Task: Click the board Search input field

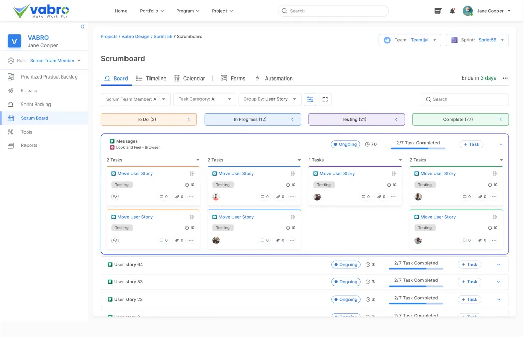Action: pos(464,99)
